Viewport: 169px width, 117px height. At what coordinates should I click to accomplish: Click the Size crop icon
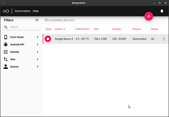[6, 59]
